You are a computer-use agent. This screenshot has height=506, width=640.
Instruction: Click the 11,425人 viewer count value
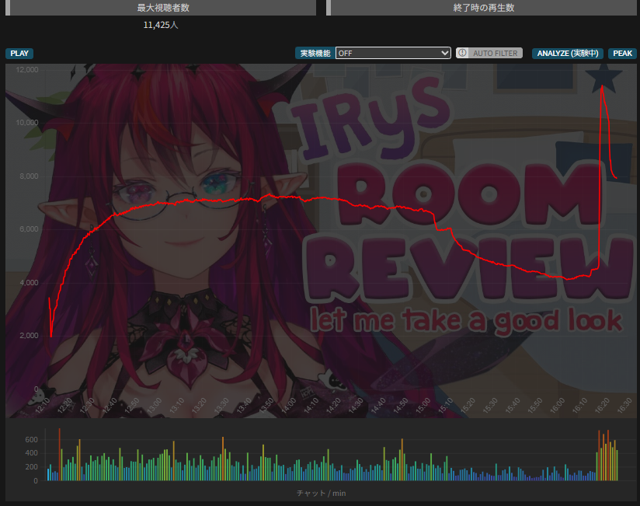click(161, 25)
